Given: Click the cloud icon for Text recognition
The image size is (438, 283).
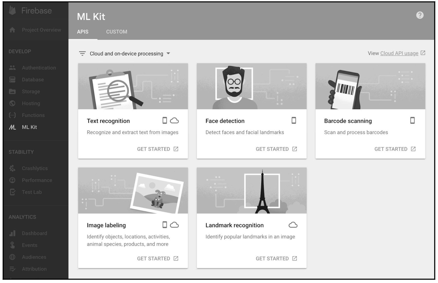Looking at the screenshot, I should pyautogui.click(x=174, y=120).
